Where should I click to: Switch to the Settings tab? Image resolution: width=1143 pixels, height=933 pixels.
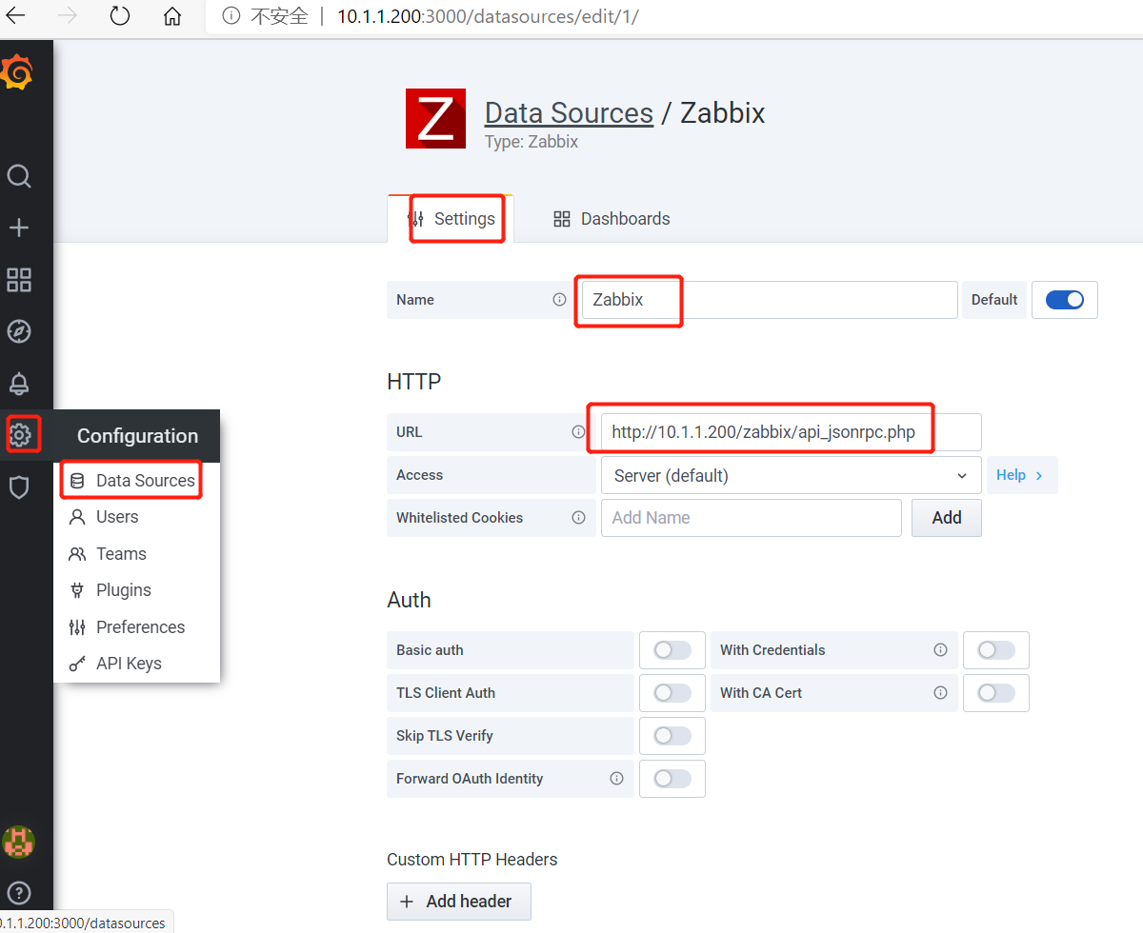tap(451, 218)
